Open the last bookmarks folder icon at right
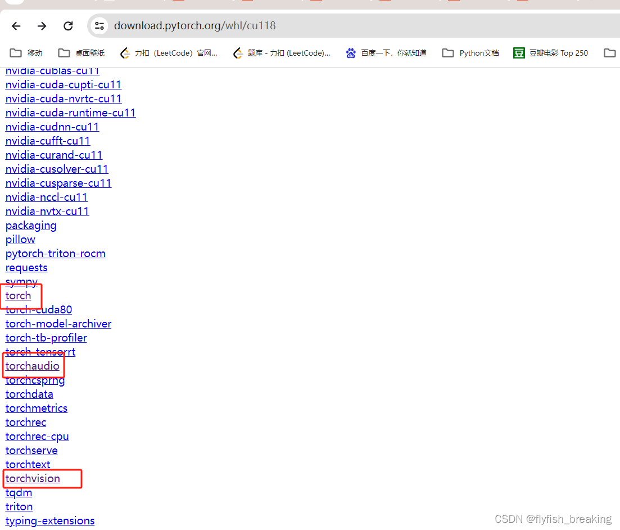Image resolution: width=620 pixels, height=530 pixels. point(610,53)
